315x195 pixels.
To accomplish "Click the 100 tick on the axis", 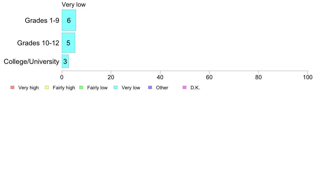I will tap(308, 77).
